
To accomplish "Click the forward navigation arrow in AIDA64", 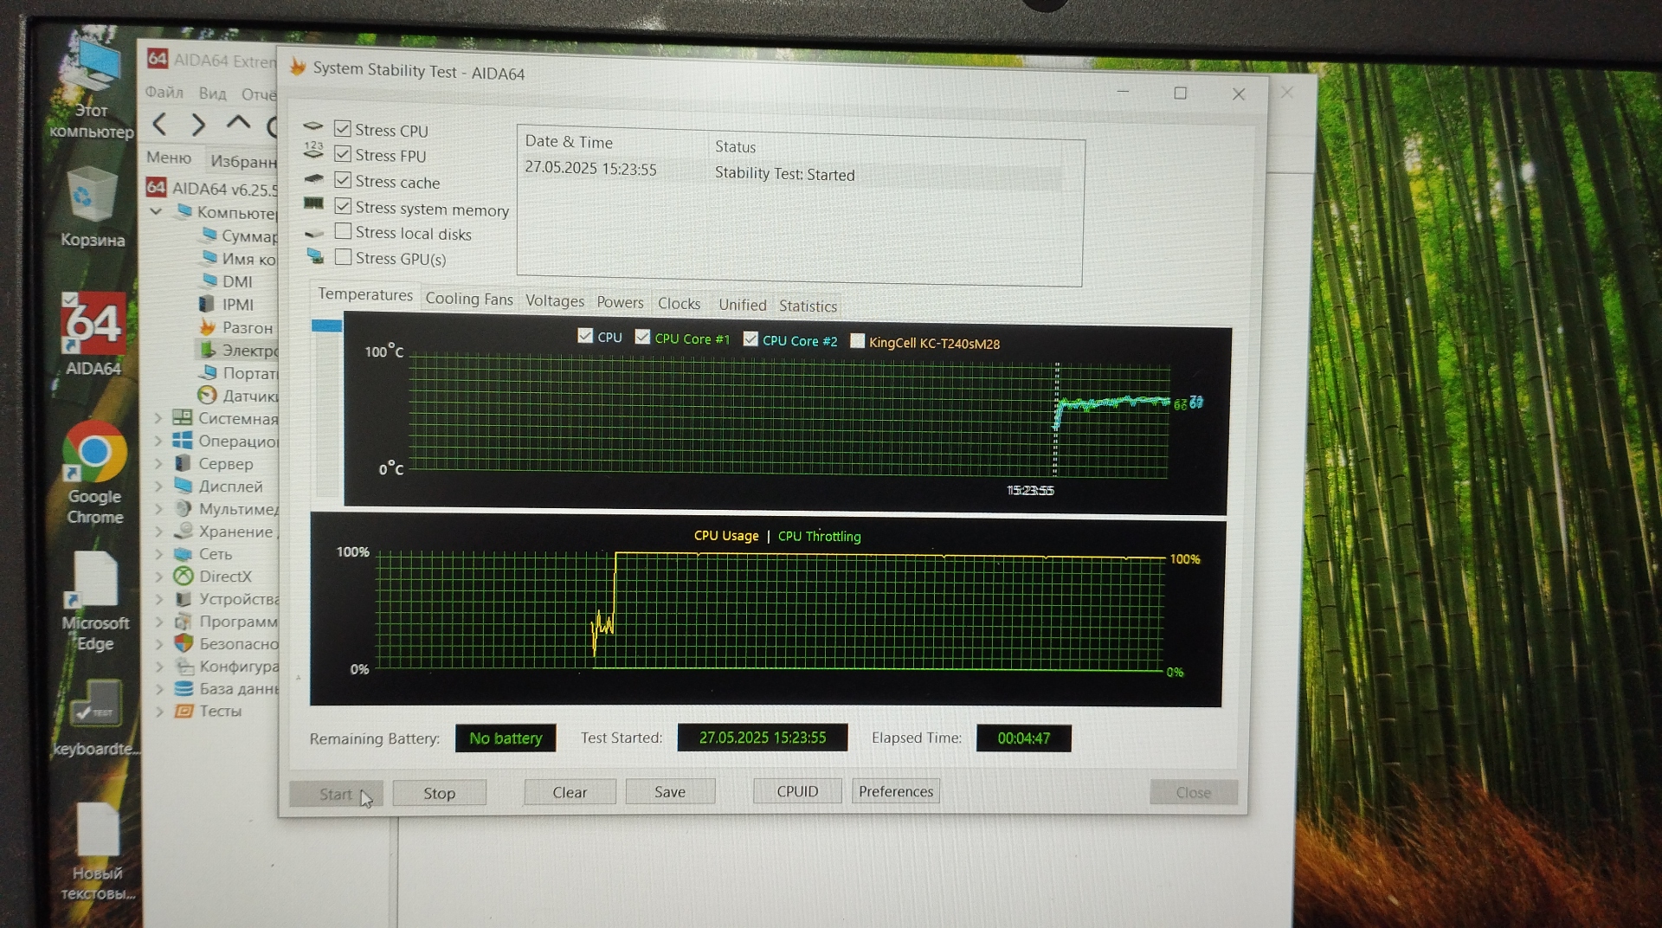I will click(x=198, y=125).
